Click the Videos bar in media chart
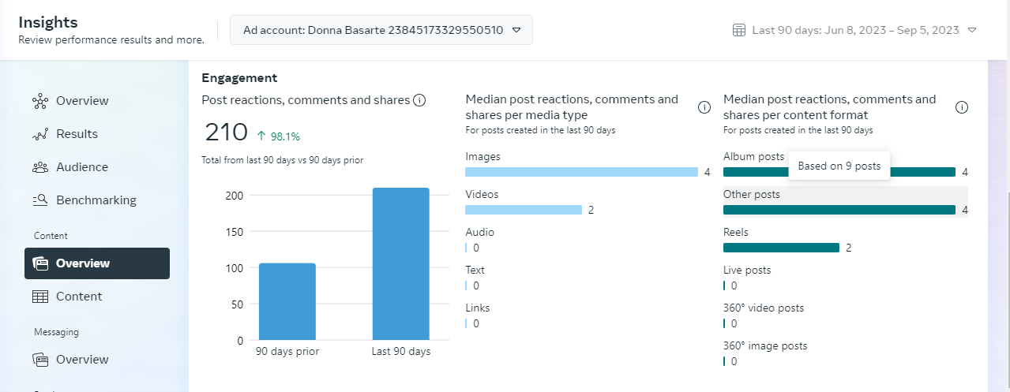 523,210
